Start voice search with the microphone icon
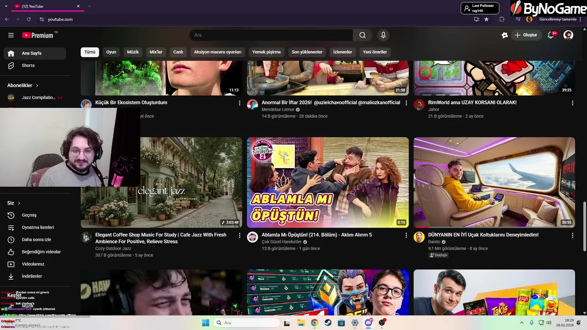This screenshot has height=330, width=587. (x=383, y=35)
